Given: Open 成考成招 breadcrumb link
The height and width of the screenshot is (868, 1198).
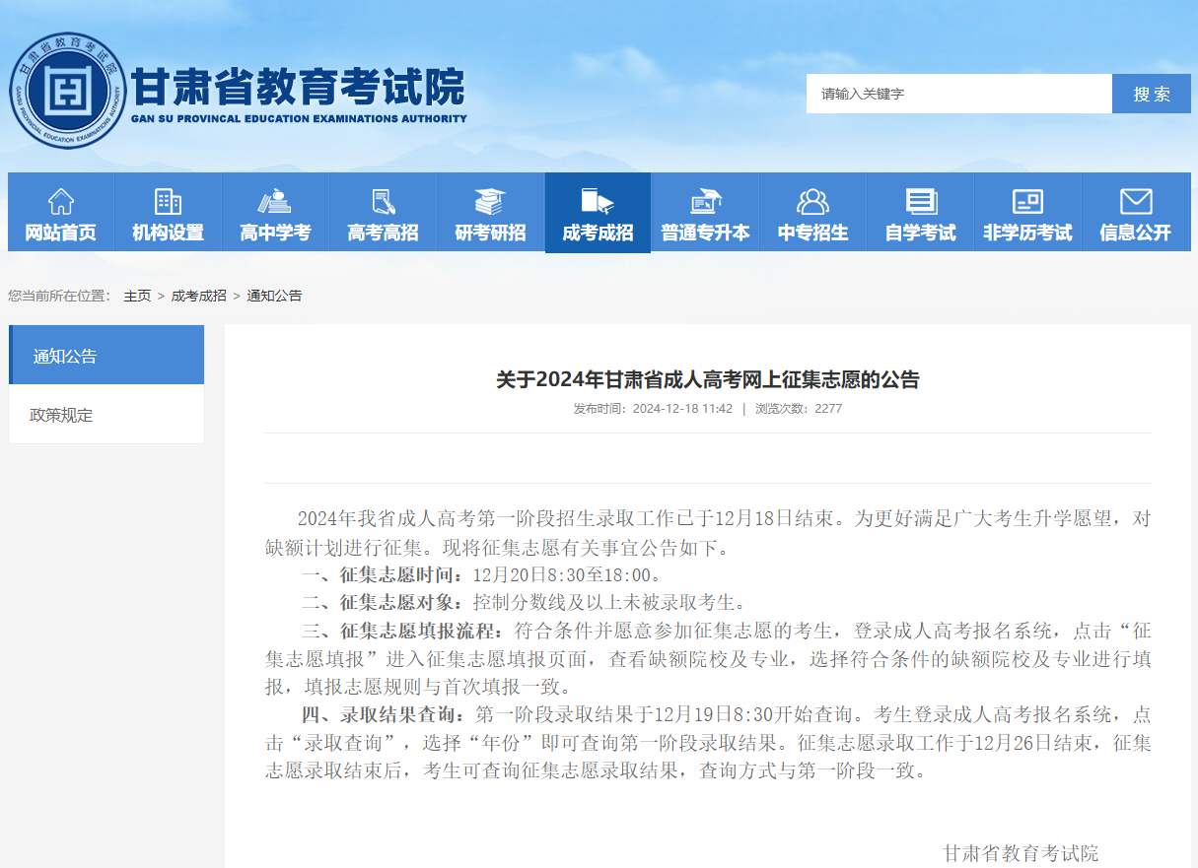Looking at the screenshot, I should [198, 296].
